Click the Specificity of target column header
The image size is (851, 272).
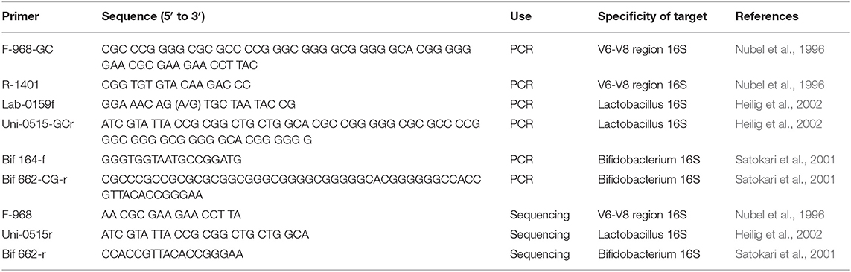click(x=652, y=16)
